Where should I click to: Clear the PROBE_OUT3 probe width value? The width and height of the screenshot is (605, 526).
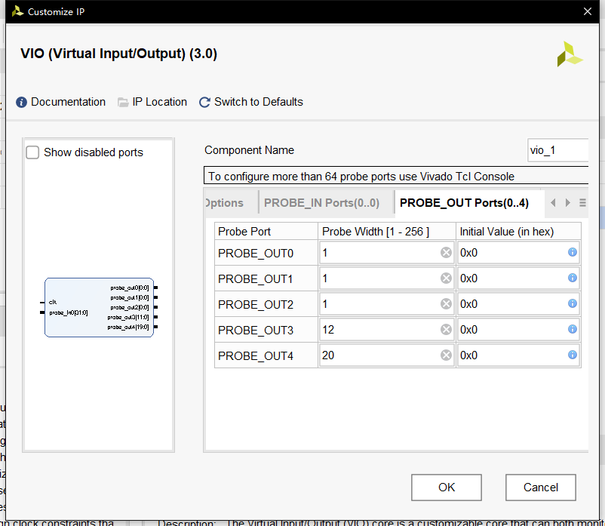(446, 330)
